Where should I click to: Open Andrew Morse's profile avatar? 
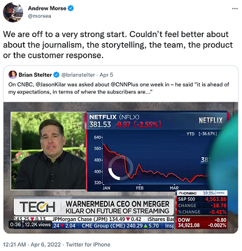(13, 12)
